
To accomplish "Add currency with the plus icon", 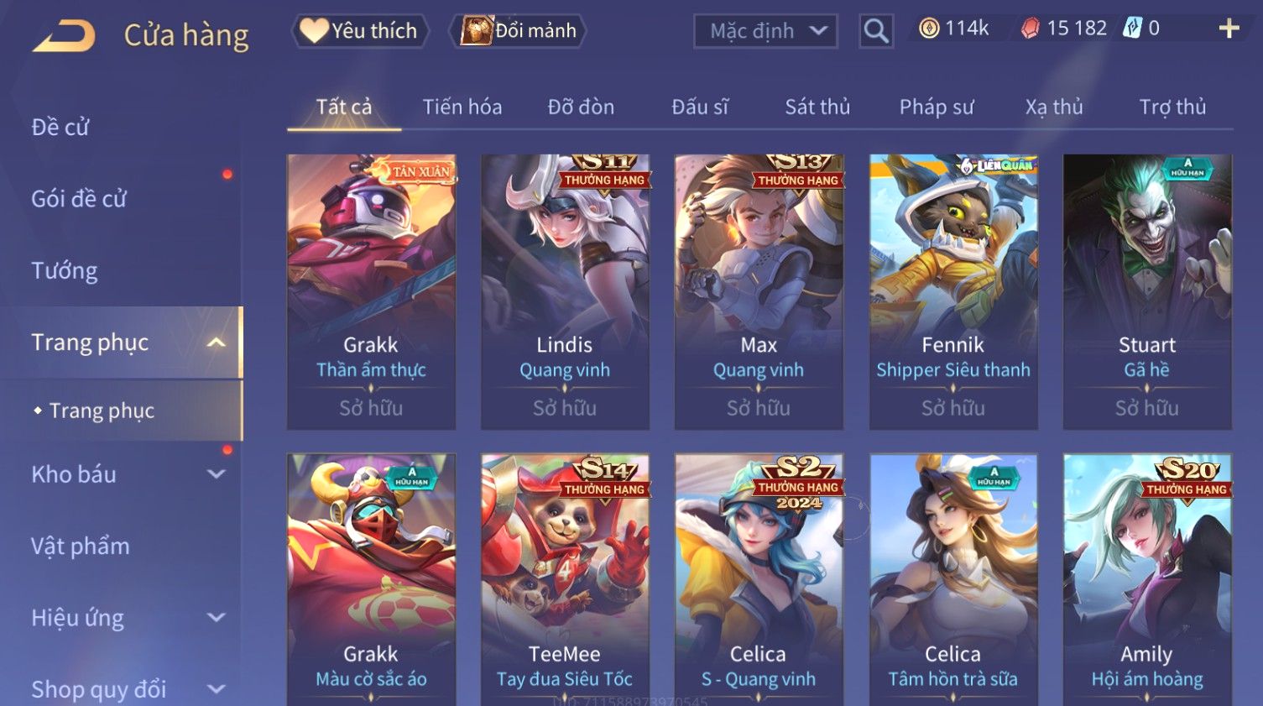I will [x=1229, y=29].
